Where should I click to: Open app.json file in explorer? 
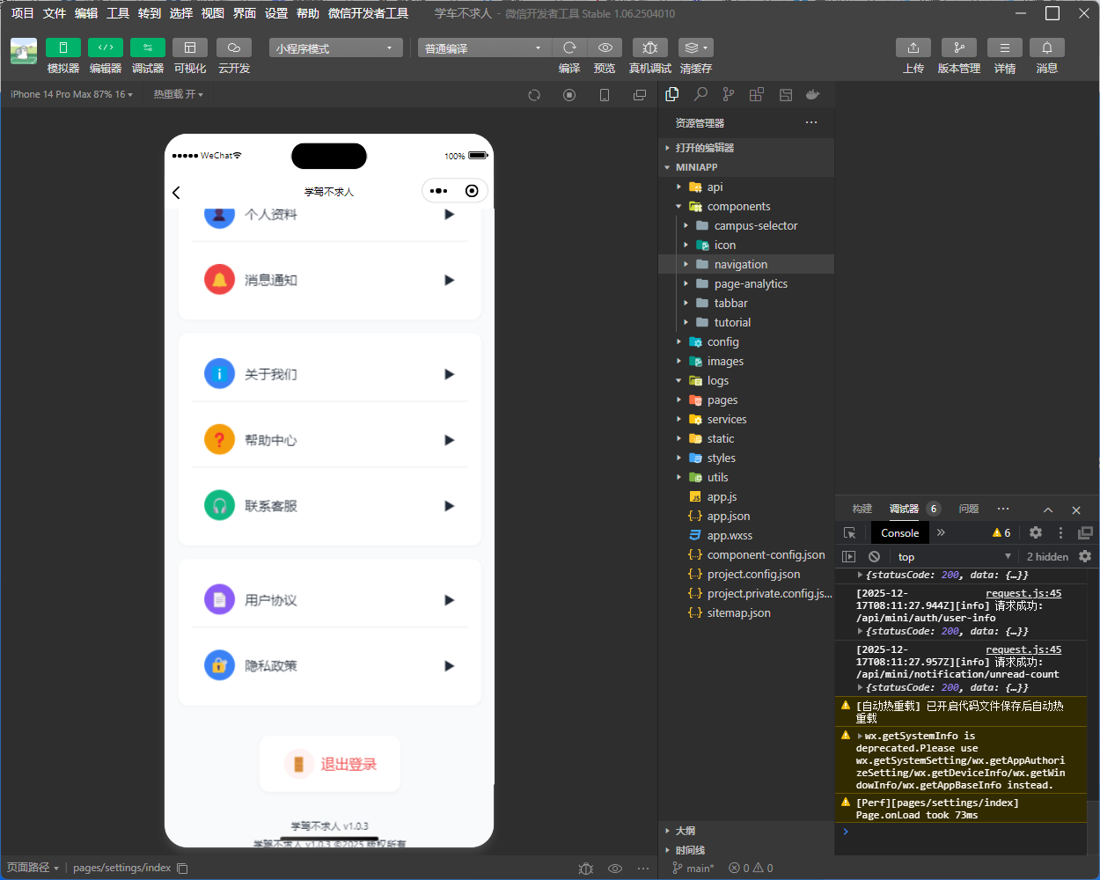coord(728,516)
